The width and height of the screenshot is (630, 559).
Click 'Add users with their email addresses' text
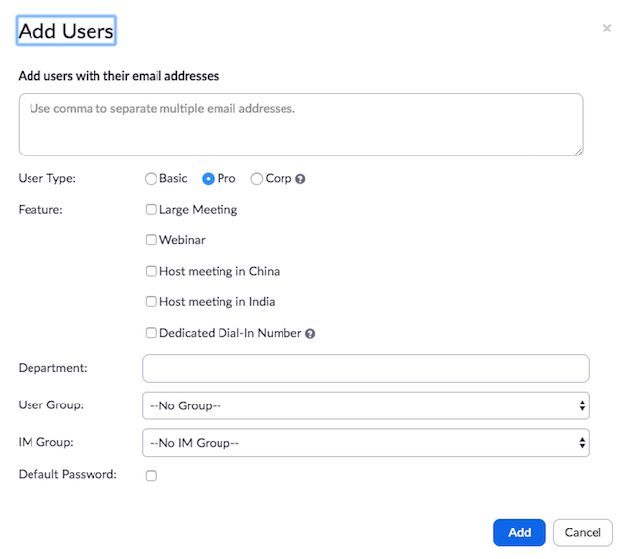coord(118,76)
